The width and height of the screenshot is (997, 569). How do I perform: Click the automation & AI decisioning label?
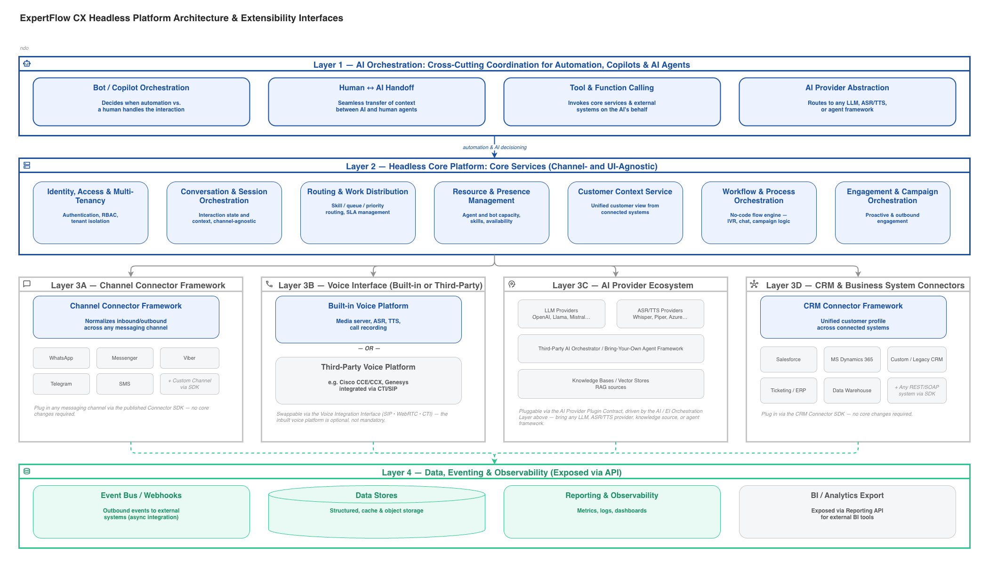[494, 147]
